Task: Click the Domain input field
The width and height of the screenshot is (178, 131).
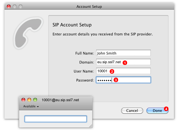Action: tap(123, 62)
